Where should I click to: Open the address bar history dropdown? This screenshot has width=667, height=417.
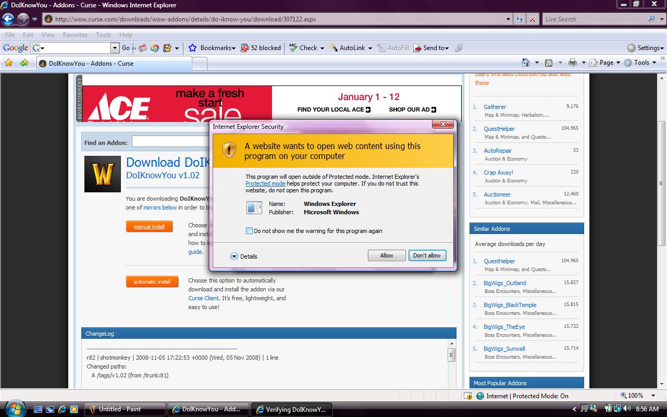coord(509,19)
